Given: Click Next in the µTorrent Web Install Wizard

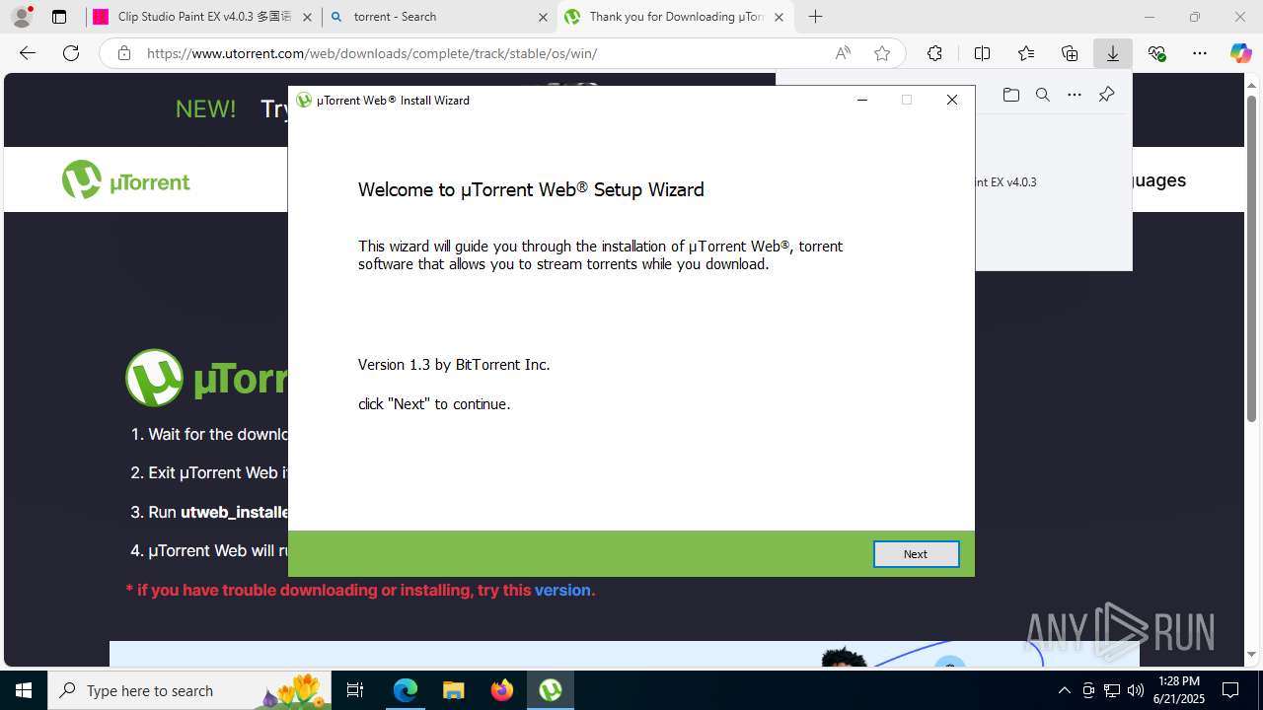Looking at the screenshot, I should [x=916, y=554].
